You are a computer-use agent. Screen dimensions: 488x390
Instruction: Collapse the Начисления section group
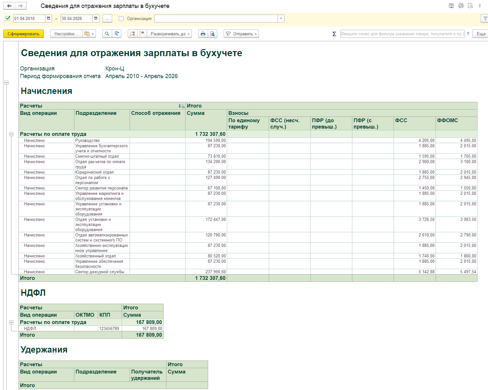coord(6,83)
